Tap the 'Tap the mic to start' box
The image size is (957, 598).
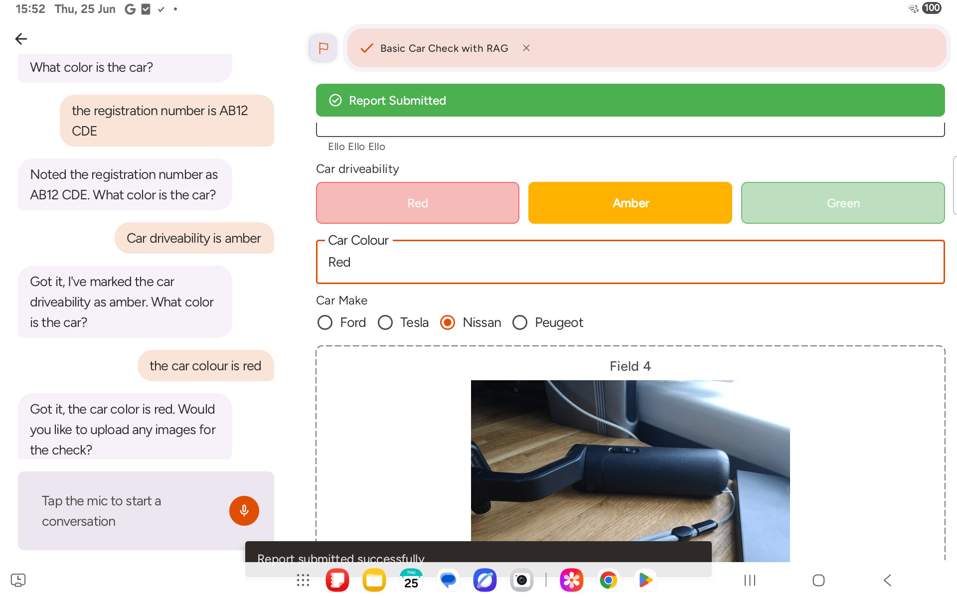[x=146, y=511]
